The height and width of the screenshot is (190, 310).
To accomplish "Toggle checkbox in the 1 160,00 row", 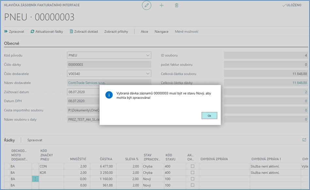I will (x=192, y=179).
